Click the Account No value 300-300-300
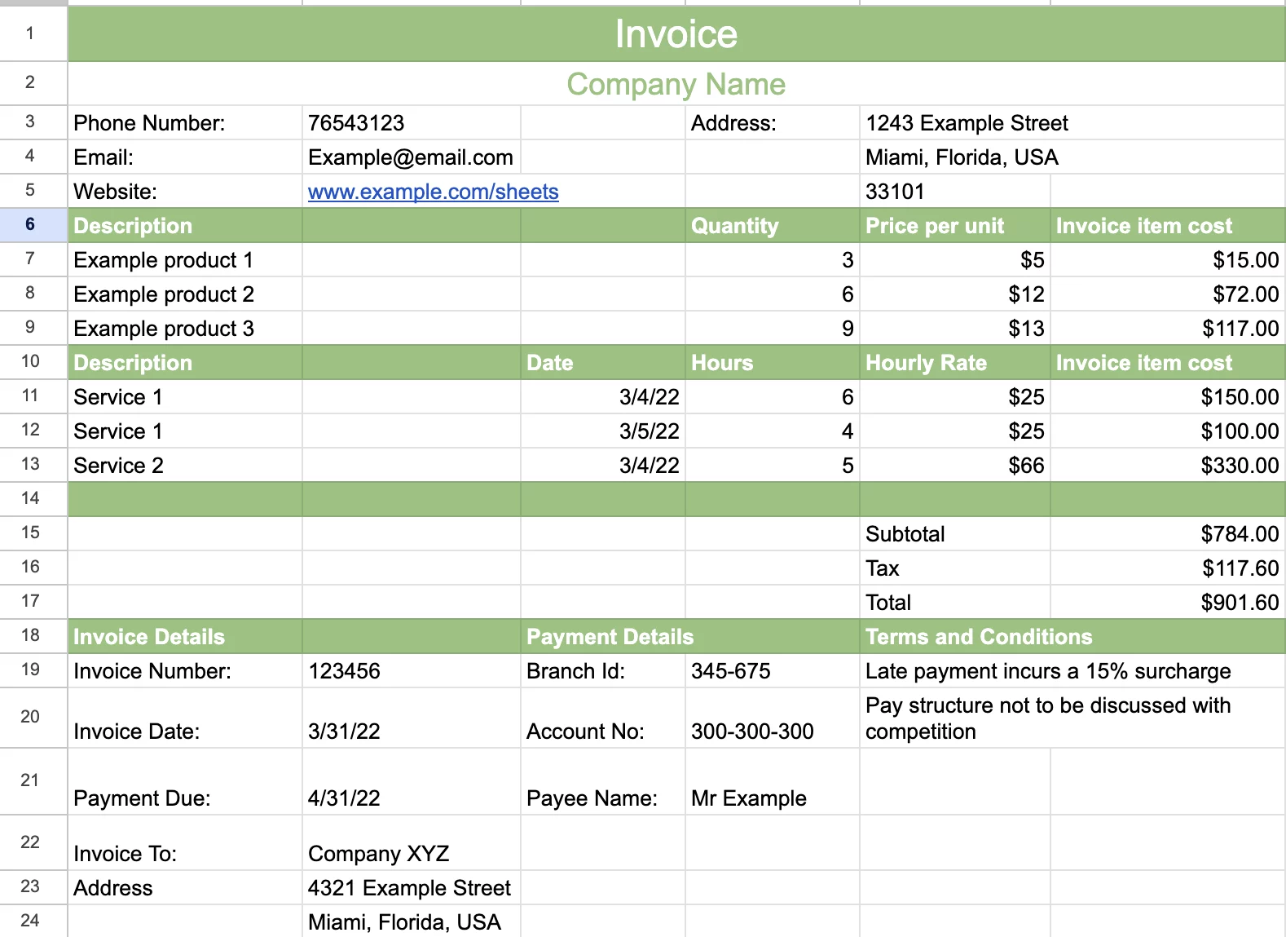 [x=752, y=731]
